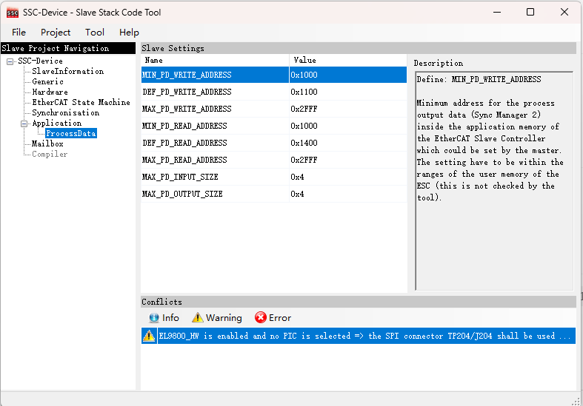Select the MAX_PD_WRITE_ADDRESS setting row
583x406 pixels.
click(273, 109)
